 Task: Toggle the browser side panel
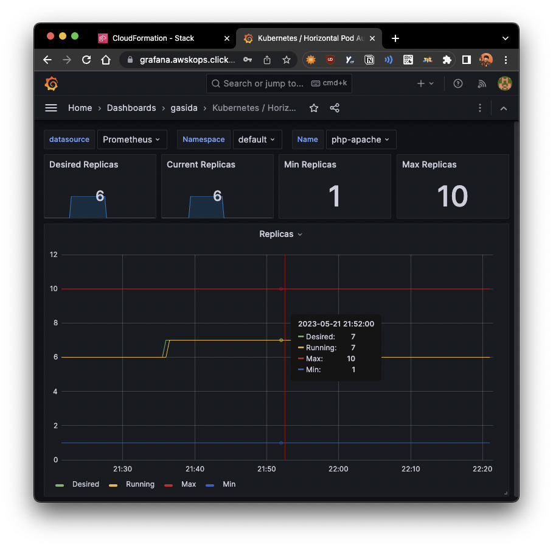pyautogui.click(x=467, y=60)
